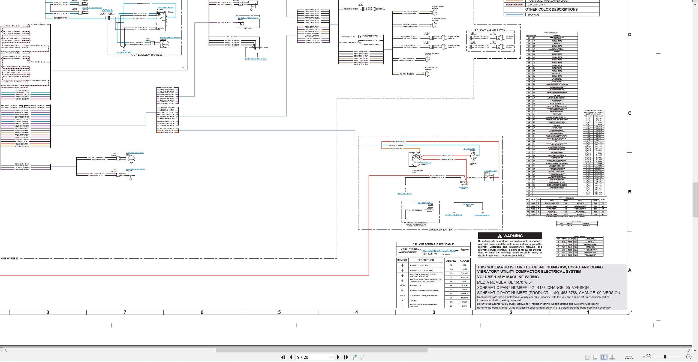Switch to single page view
This screenshot has height=362, width=698.
click(x=587, y=357)
